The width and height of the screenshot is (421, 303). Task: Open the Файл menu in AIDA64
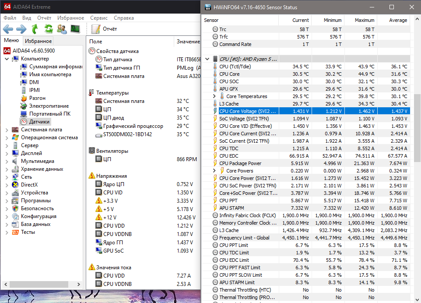click(10, 18)
